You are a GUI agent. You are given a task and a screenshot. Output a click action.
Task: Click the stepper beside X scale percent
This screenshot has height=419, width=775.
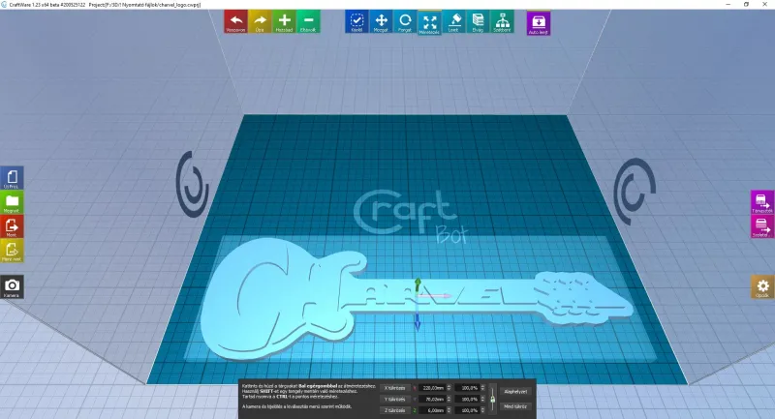[x=482, y=388]
